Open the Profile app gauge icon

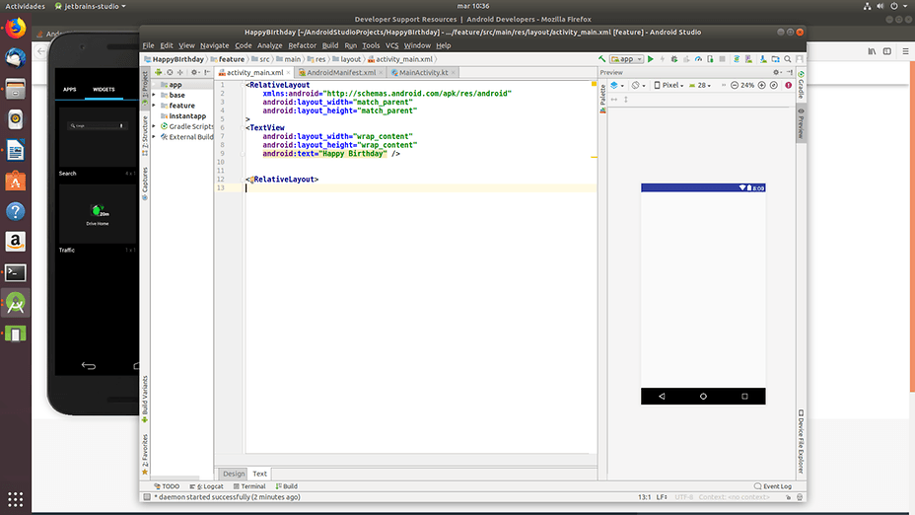[698, 59]
